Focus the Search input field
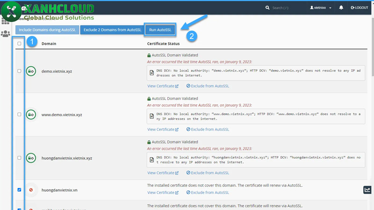This screenshot has width=374, height=210. [285, 8]
